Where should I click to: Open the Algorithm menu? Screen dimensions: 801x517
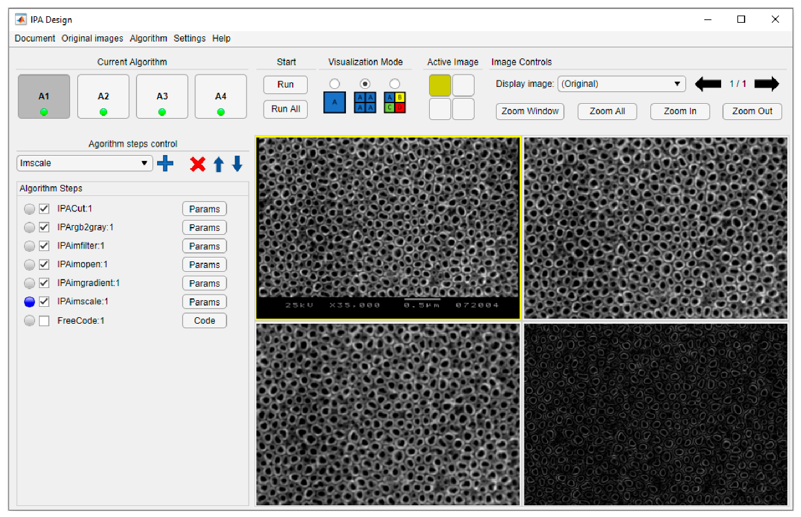[148, 38]
